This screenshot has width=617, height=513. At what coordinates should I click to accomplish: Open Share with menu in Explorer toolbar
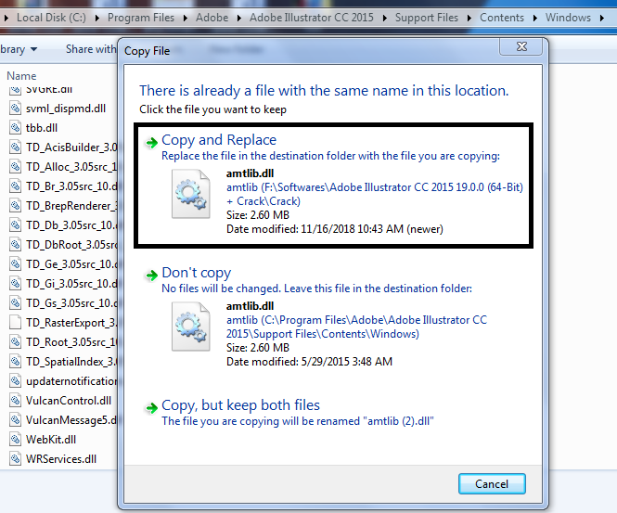coord(91,49)
